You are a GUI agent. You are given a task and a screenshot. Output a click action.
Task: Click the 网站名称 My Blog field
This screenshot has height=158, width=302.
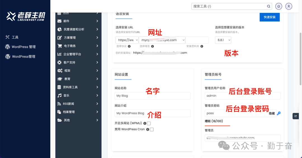coord(152,96)
